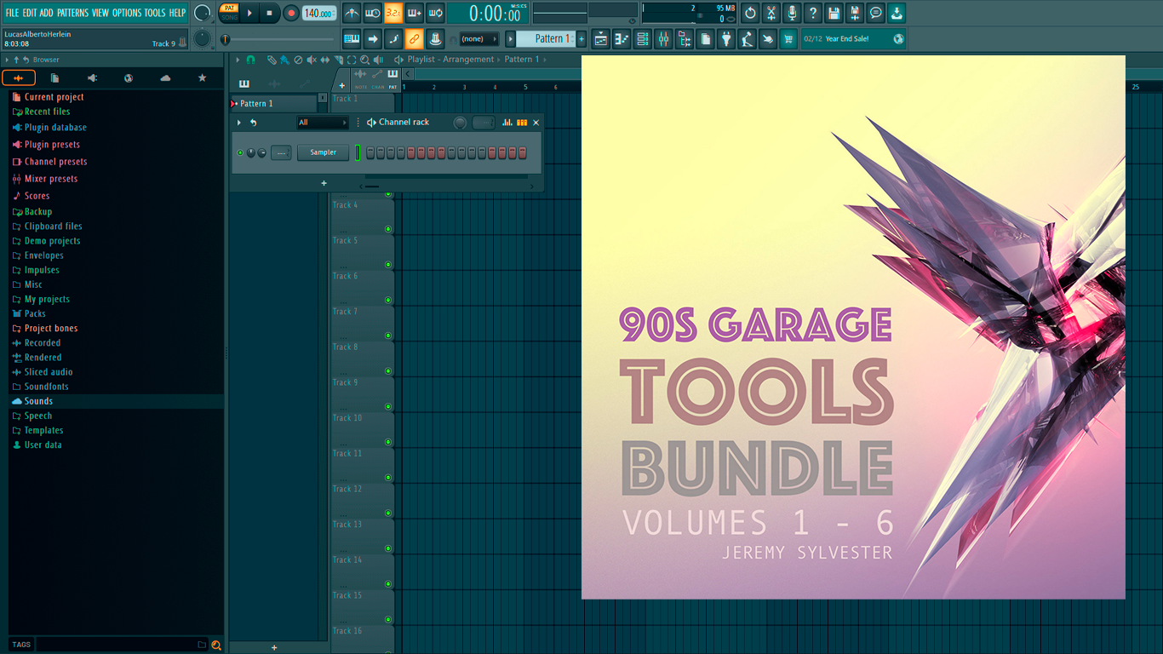Toggle the step sequencer orange view icon
The image size is (1163, 654).
pyautogui.click(x=522, y=123)
